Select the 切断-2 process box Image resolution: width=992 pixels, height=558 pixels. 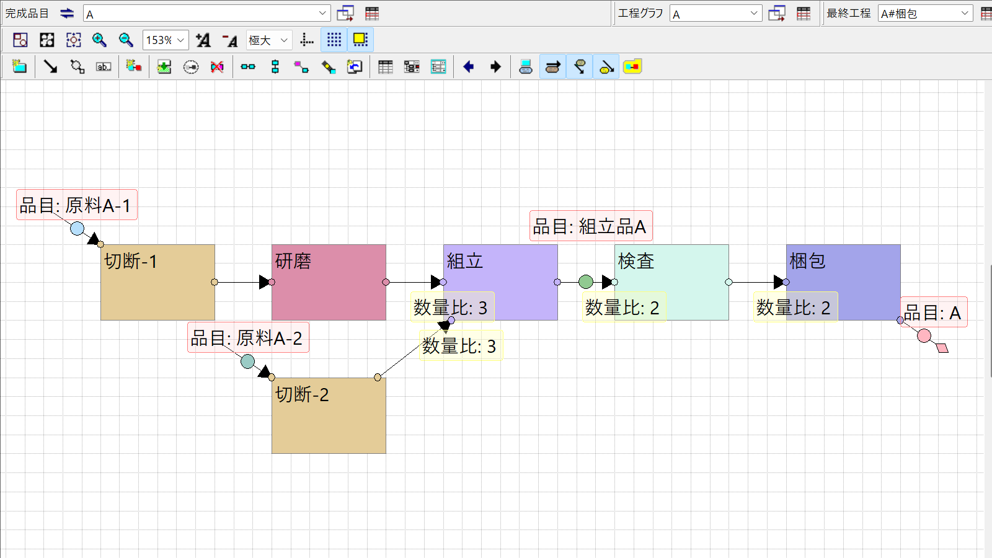[329, 415]
